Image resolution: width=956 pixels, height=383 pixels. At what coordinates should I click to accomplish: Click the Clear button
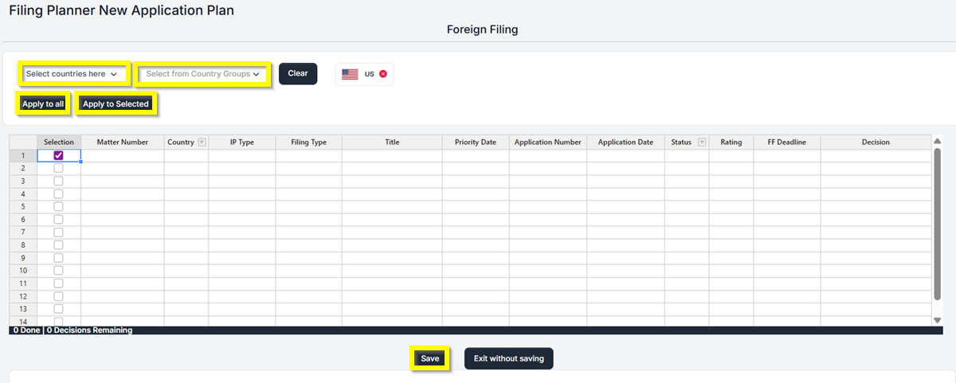298,73
